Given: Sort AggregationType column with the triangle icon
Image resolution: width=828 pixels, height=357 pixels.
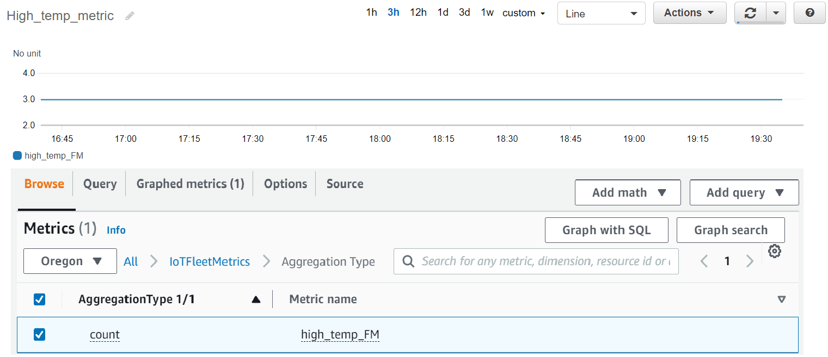Looking at the screenshot, I should tap(256, 299).
